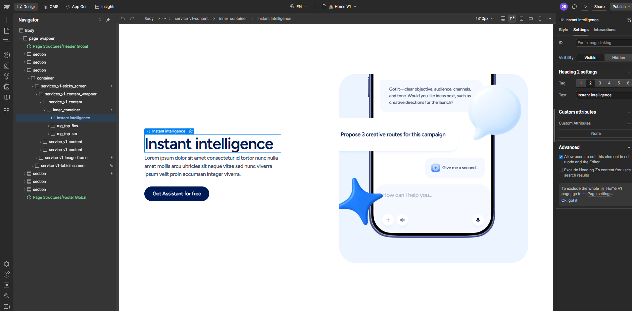Dismiss hint with Ok, got it
This screenshot has width=632, height=311.
[569, 201]
